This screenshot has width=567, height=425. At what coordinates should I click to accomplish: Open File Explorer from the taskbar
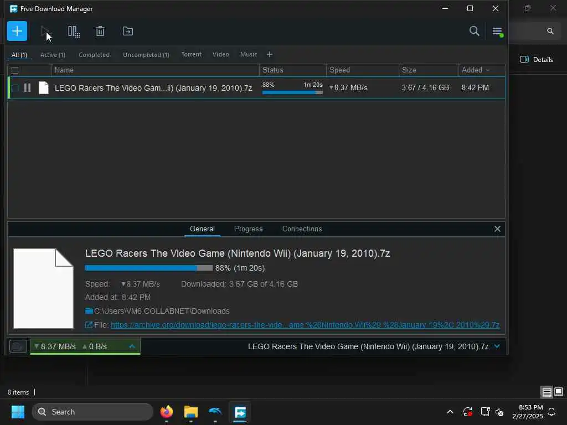coord(191,412)
